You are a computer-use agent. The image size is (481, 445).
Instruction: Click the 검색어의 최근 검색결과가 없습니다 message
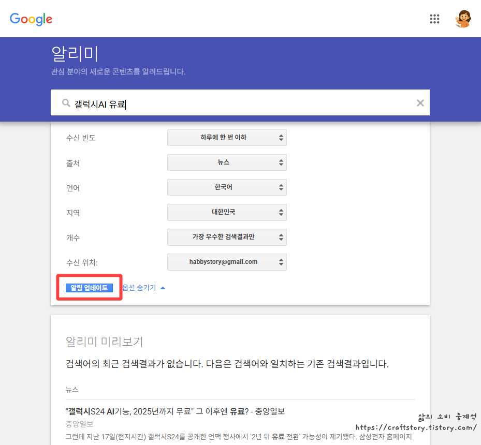pos(227,364)
